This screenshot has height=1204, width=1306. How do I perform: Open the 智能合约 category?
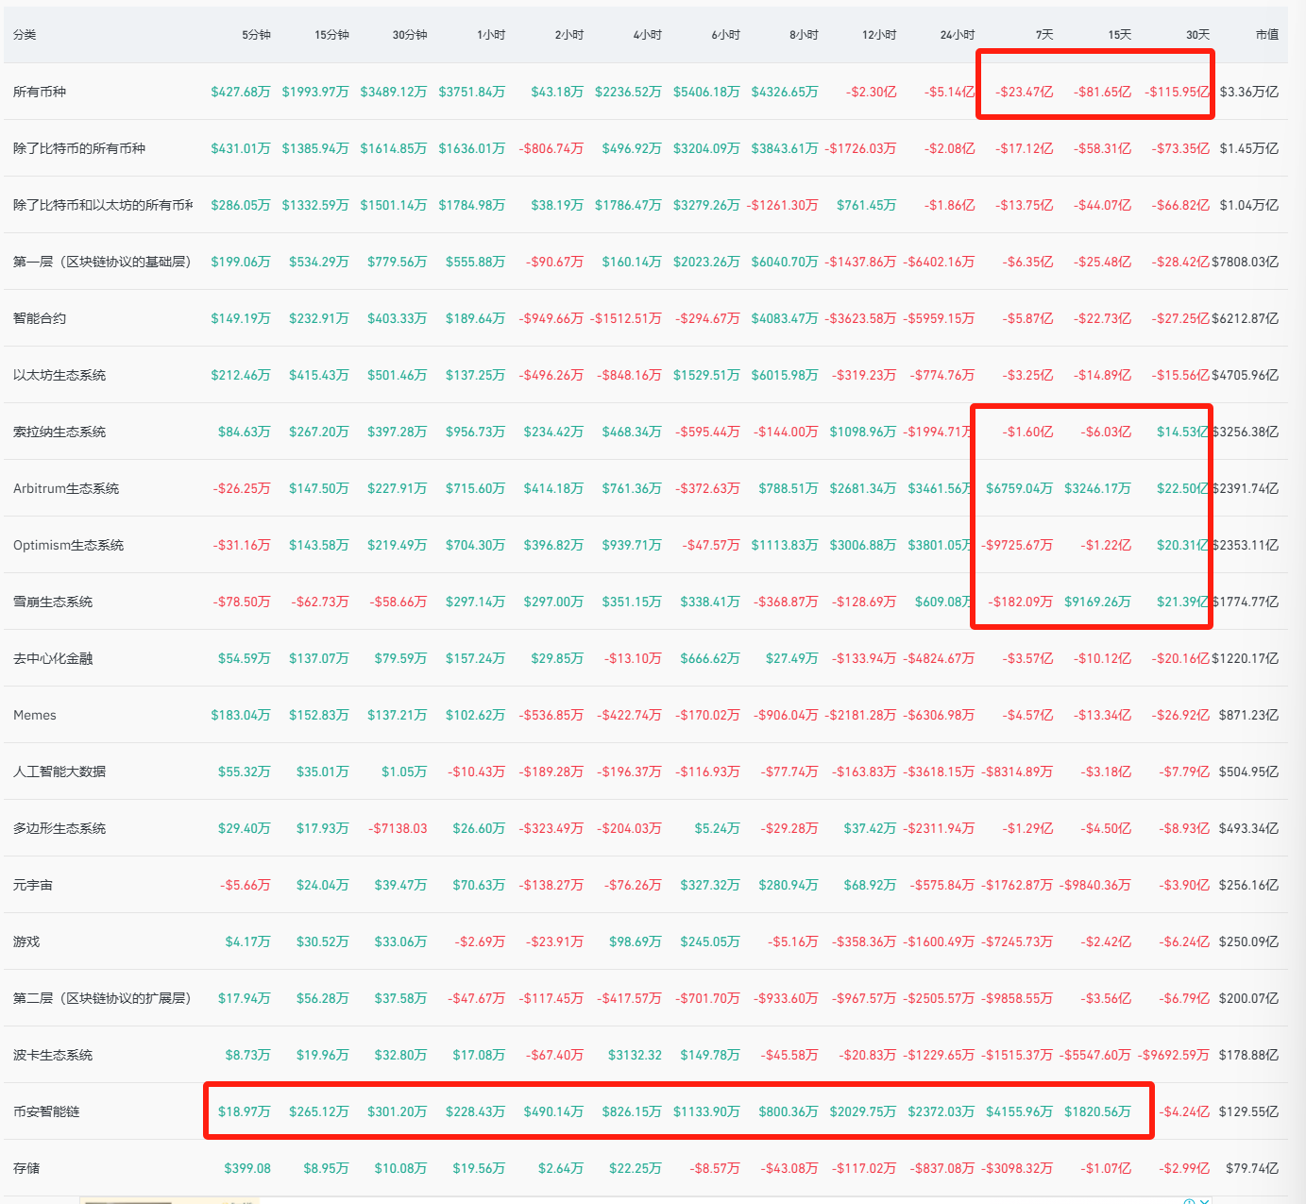40,318
